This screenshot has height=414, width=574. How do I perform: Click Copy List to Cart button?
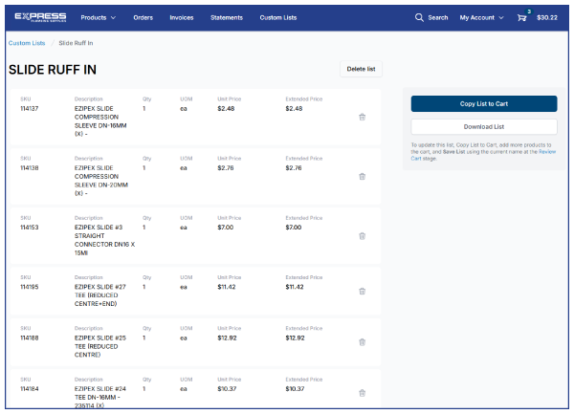click(484, 104)
